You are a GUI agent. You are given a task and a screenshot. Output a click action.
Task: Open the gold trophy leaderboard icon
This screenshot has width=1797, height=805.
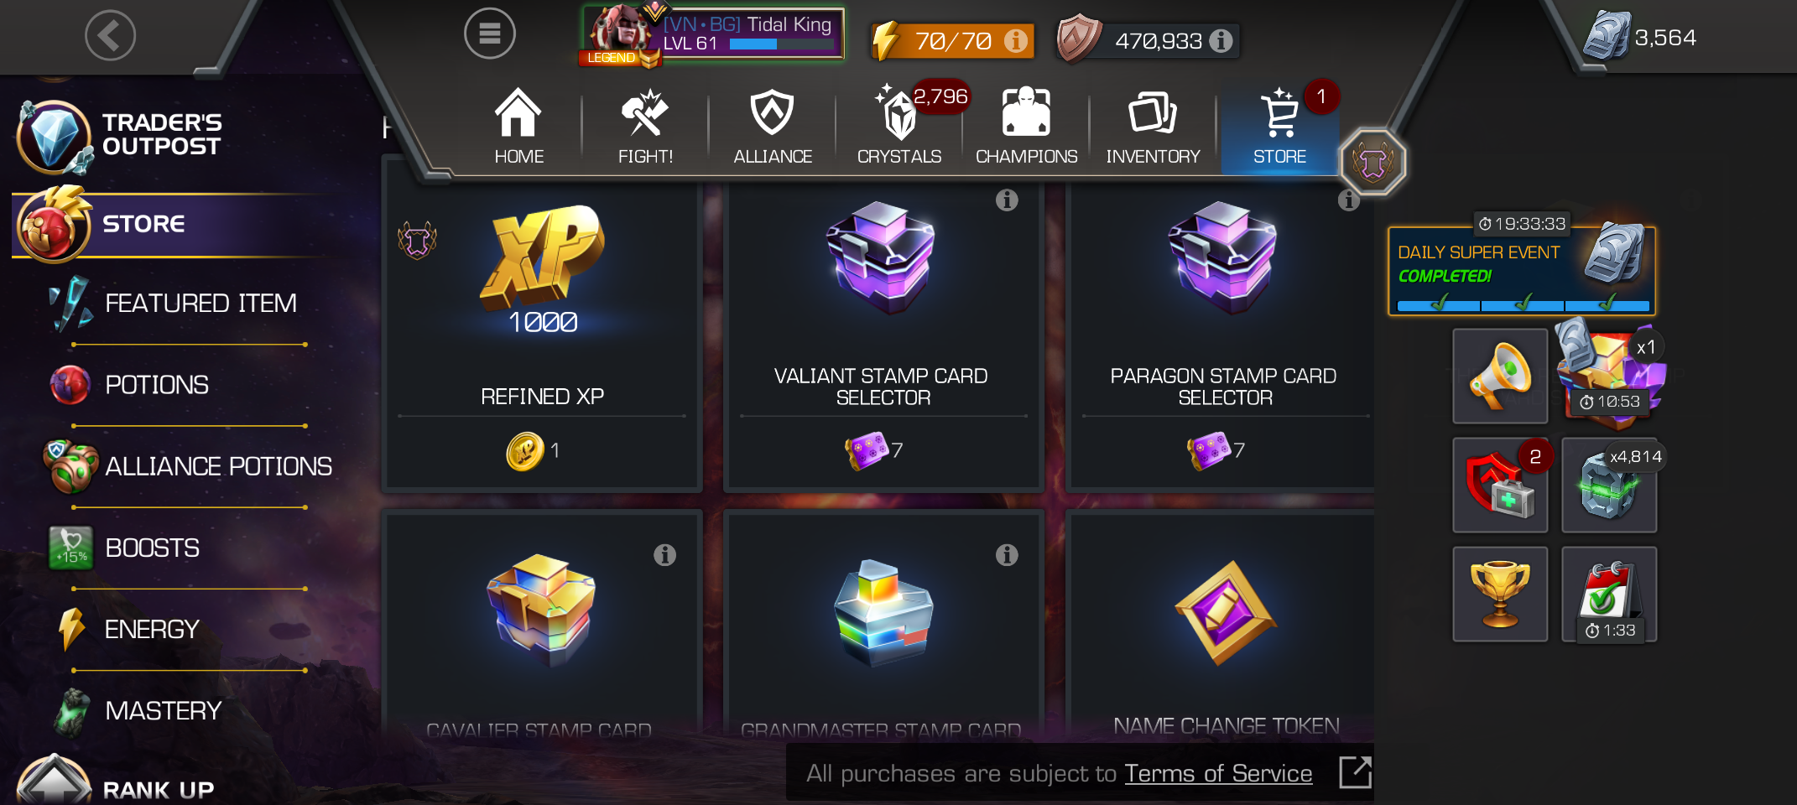point(1500,594)
